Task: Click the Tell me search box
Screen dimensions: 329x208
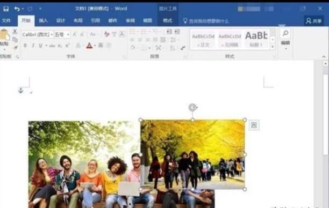Action: click(x=206, y=21)
